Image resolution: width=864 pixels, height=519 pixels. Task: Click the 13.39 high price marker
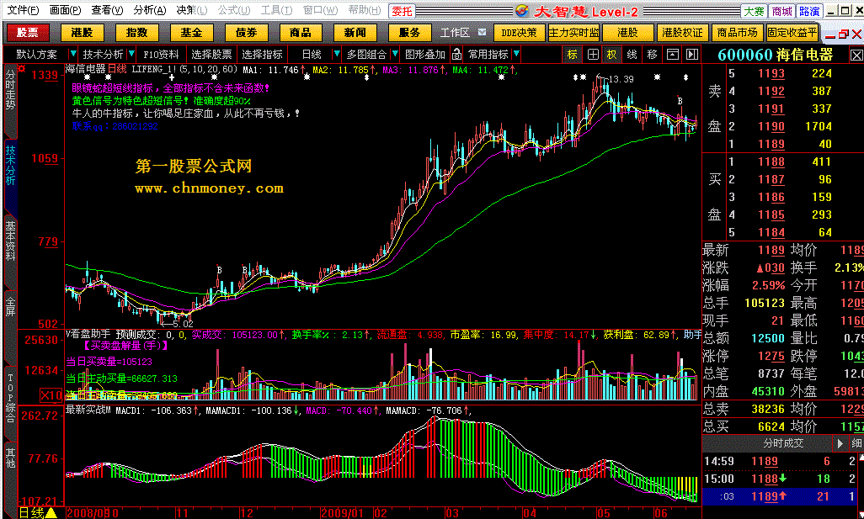[x=621, y=79]
